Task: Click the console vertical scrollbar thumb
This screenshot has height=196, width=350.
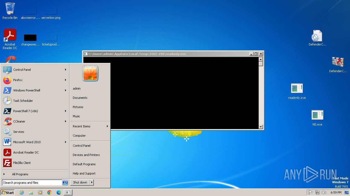Action: coord(261,64)
